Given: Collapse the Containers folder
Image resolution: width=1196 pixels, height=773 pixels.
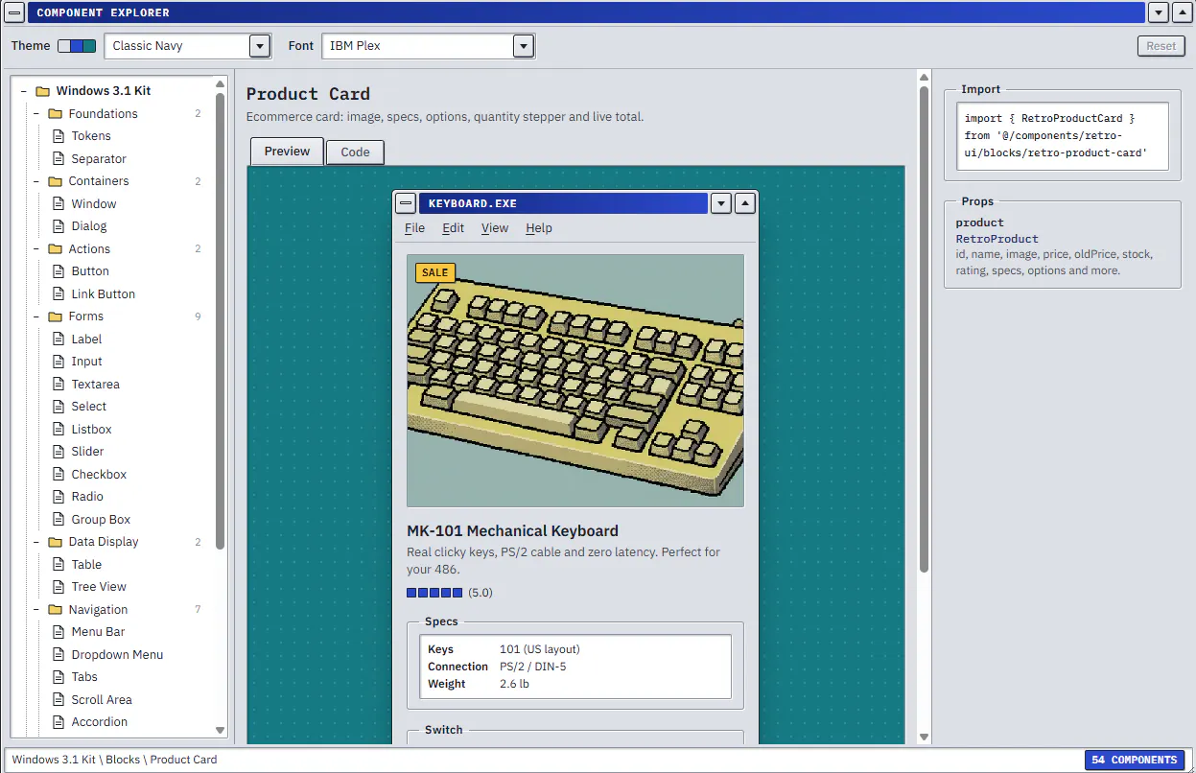Looking at the screenshot, I should pyautogui.click(x=35, y=181).
